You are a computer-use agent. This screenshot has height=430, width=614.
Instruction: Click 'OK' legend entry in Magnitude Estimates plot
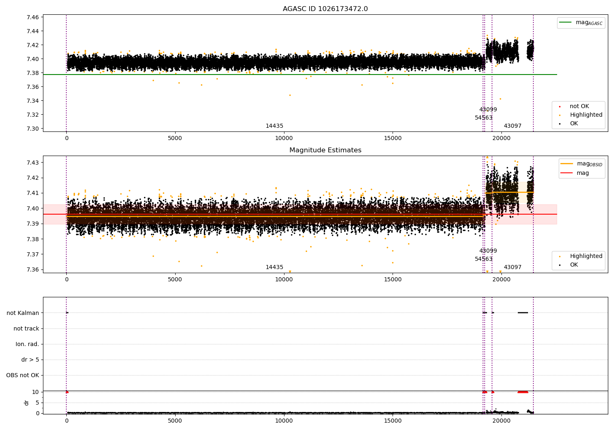tap(574, 265)
